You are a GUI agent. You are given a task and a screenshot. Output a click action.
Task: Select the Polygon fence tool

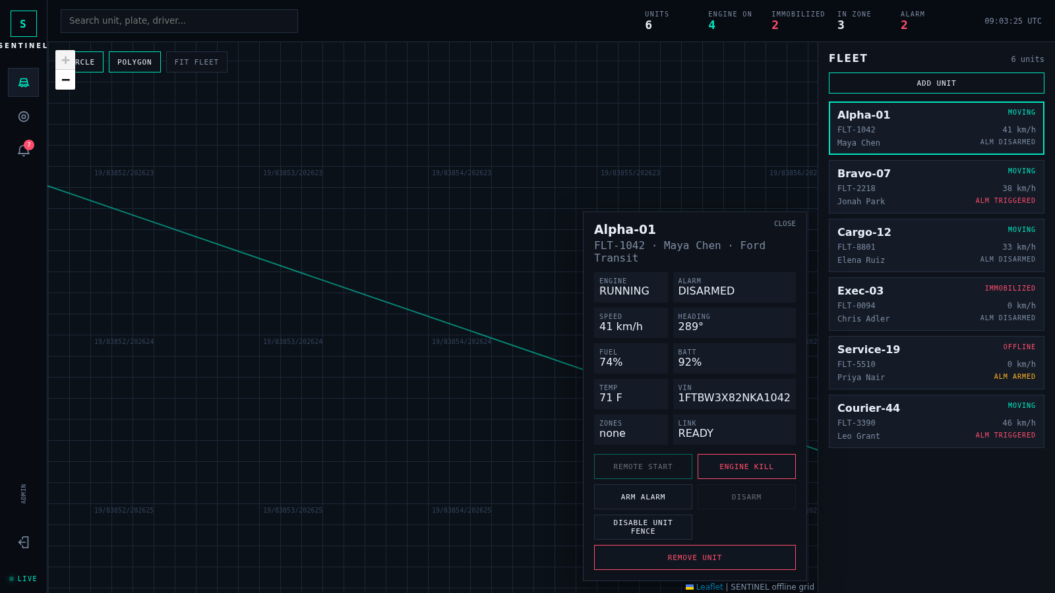click(x=135, y=62)
